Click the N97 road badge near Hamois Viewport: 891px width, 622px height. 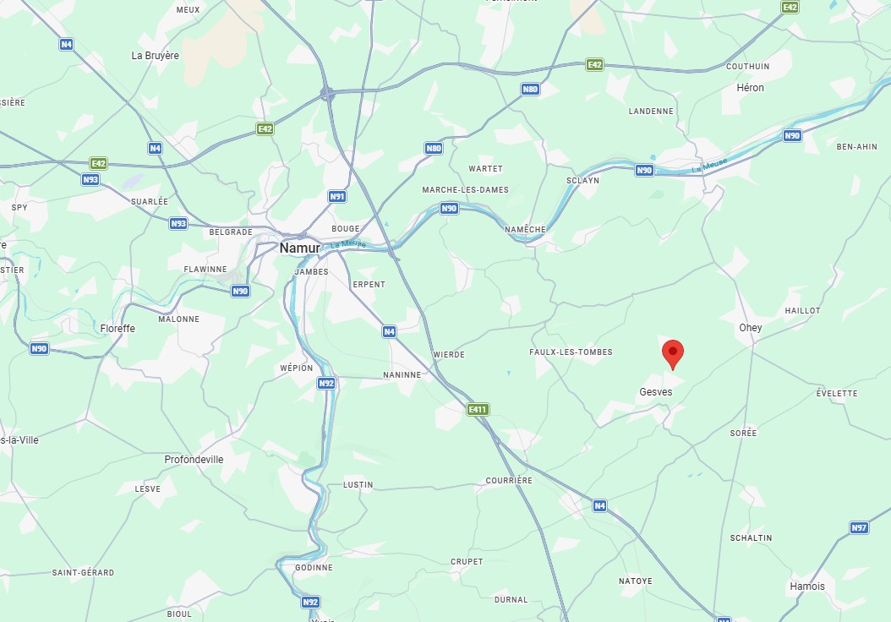(859, 527)
